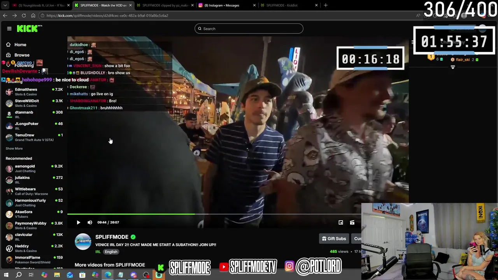Go back in browser
Viewport: 498px width, 280px height.
point(5,16)
